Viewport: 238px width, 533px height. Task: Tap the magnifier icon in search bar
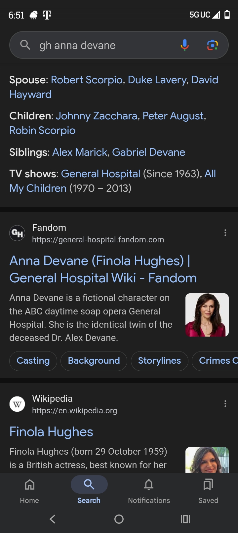click(x=25, y=45)
